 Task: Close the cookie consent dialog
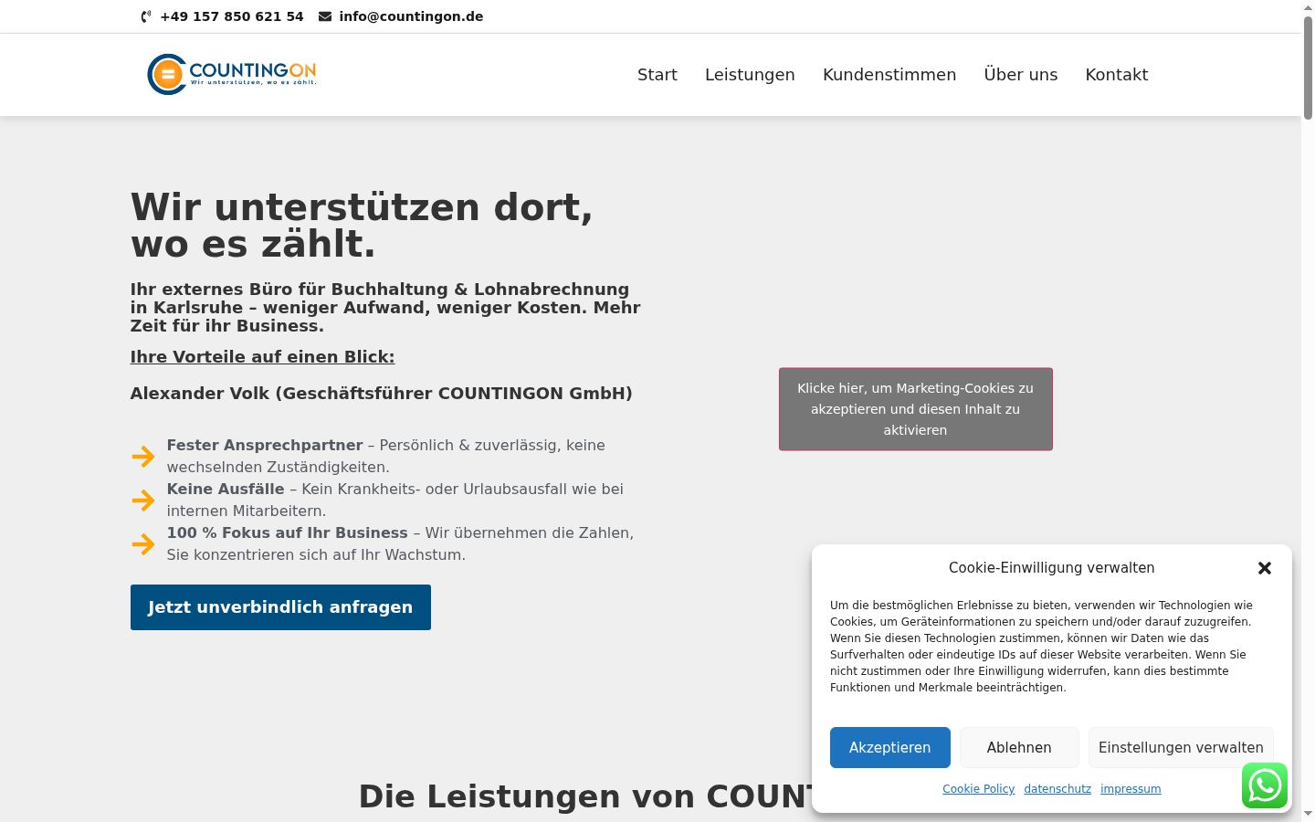click(1265, 568)
